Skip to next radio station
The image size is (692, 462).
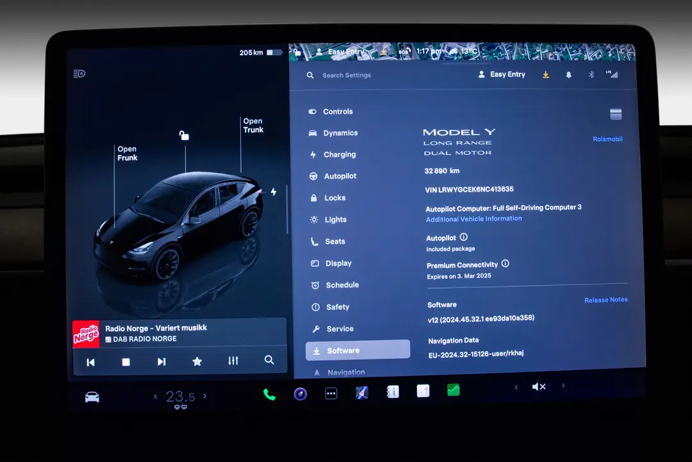click(x=161, y=362)
